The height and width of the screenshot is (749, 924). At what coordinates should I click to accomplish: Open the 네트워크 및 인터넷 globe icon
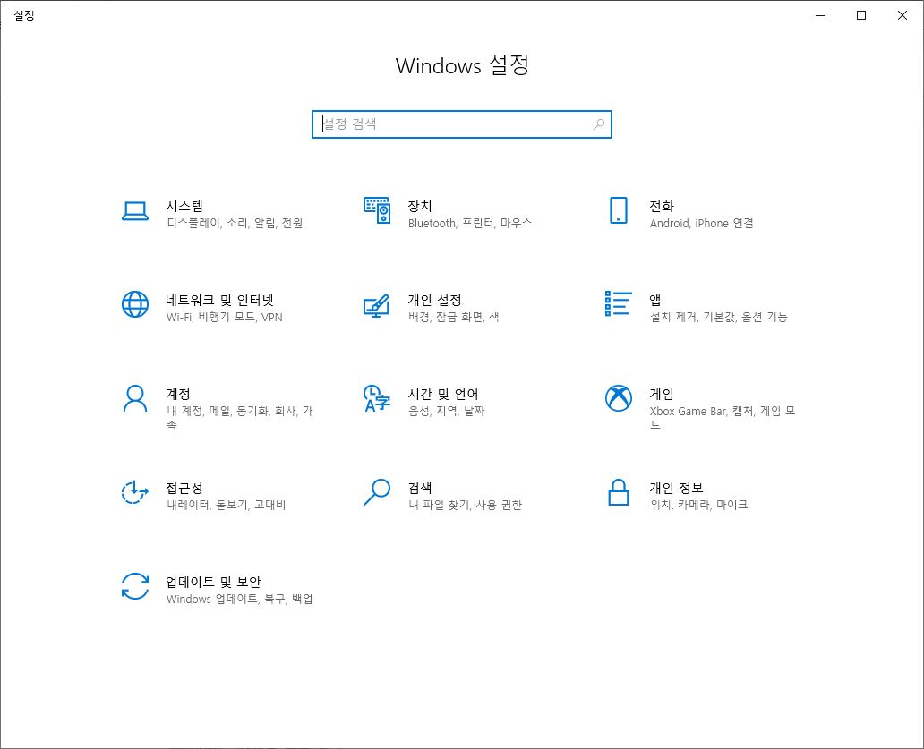(x=135, y=304)
